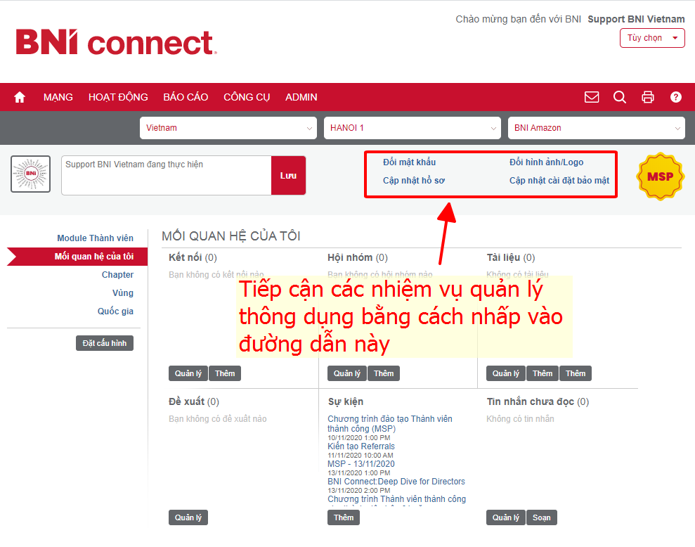Expand the HANOI 1 region dropdown
Screen dimensions: 695x547
(413, 128)
